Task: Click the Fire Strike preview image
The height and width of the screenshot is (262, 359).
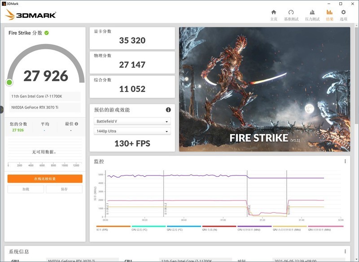Action: tap(265, 90)
